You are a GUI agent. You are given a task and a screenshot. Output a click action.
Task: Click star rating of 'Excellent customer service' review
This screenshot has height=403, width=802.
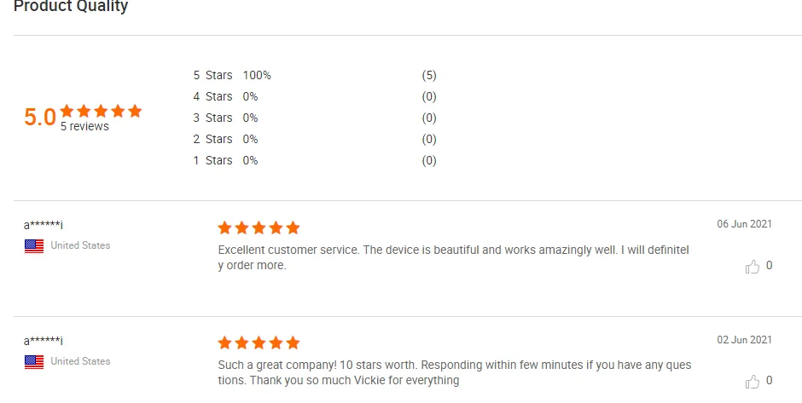tap(259, 227)
